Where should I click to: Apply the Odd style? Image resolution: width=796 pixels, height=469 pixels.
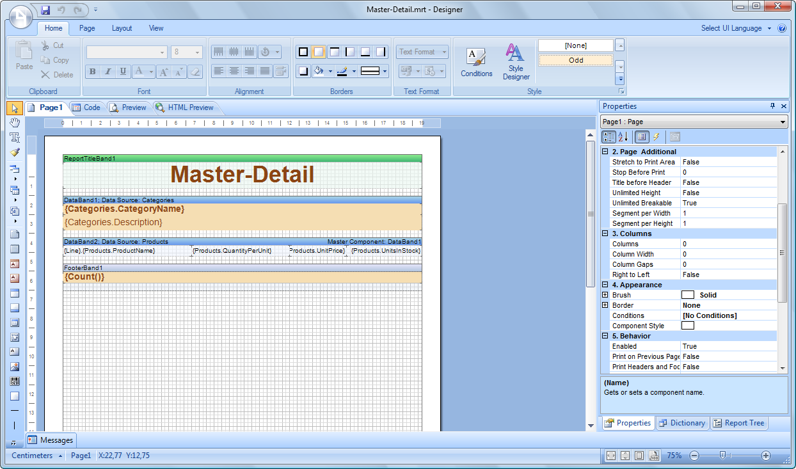pyautogui.click(x=575, y=60)
